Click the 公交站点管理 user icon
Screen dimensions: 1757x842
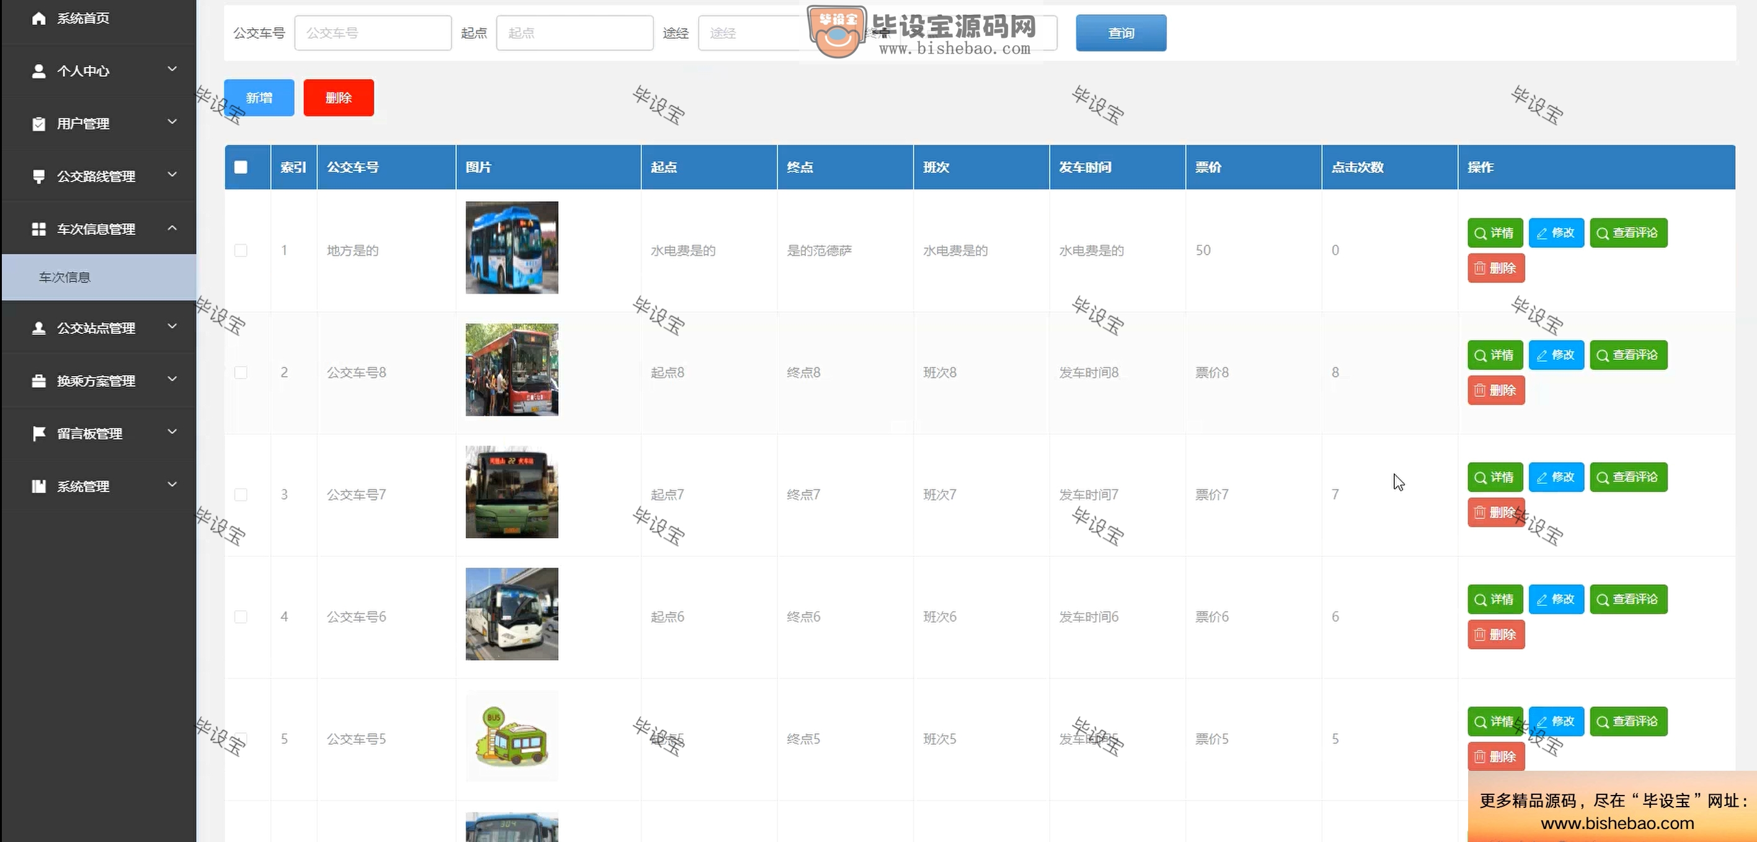pos(39,328)
